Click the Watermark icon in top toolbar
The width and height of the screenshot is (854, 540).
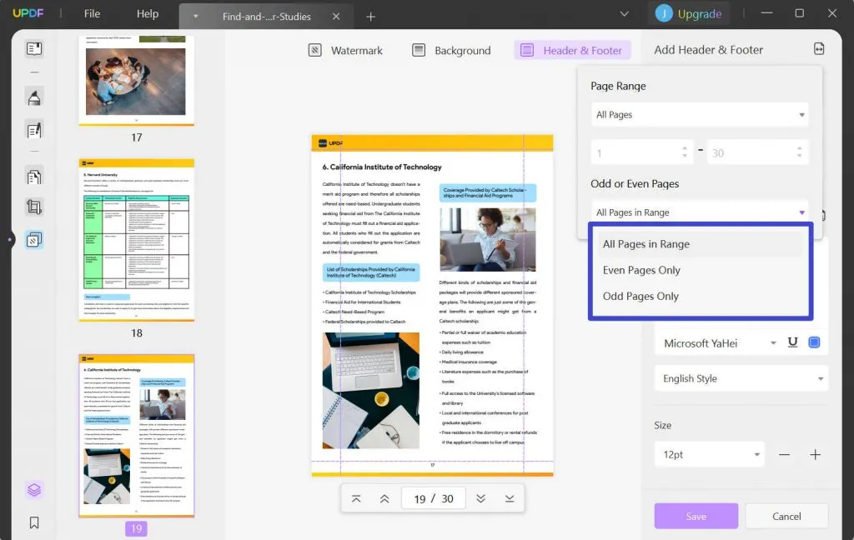click(314, 51)
